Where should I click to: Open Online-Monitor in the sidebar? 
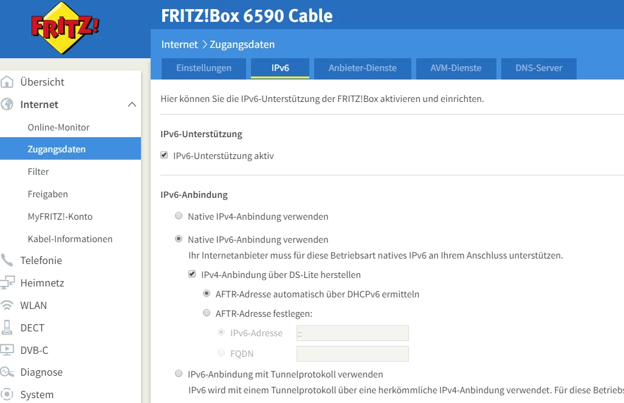coord(58,127)
